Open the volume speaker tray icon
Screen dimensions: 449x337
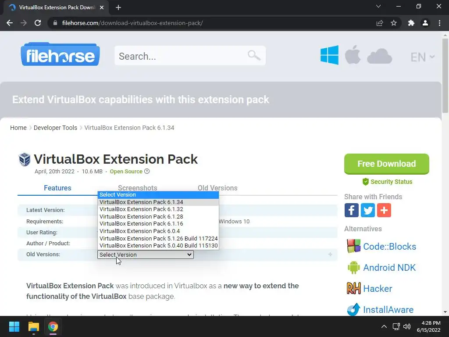point(406,326)
